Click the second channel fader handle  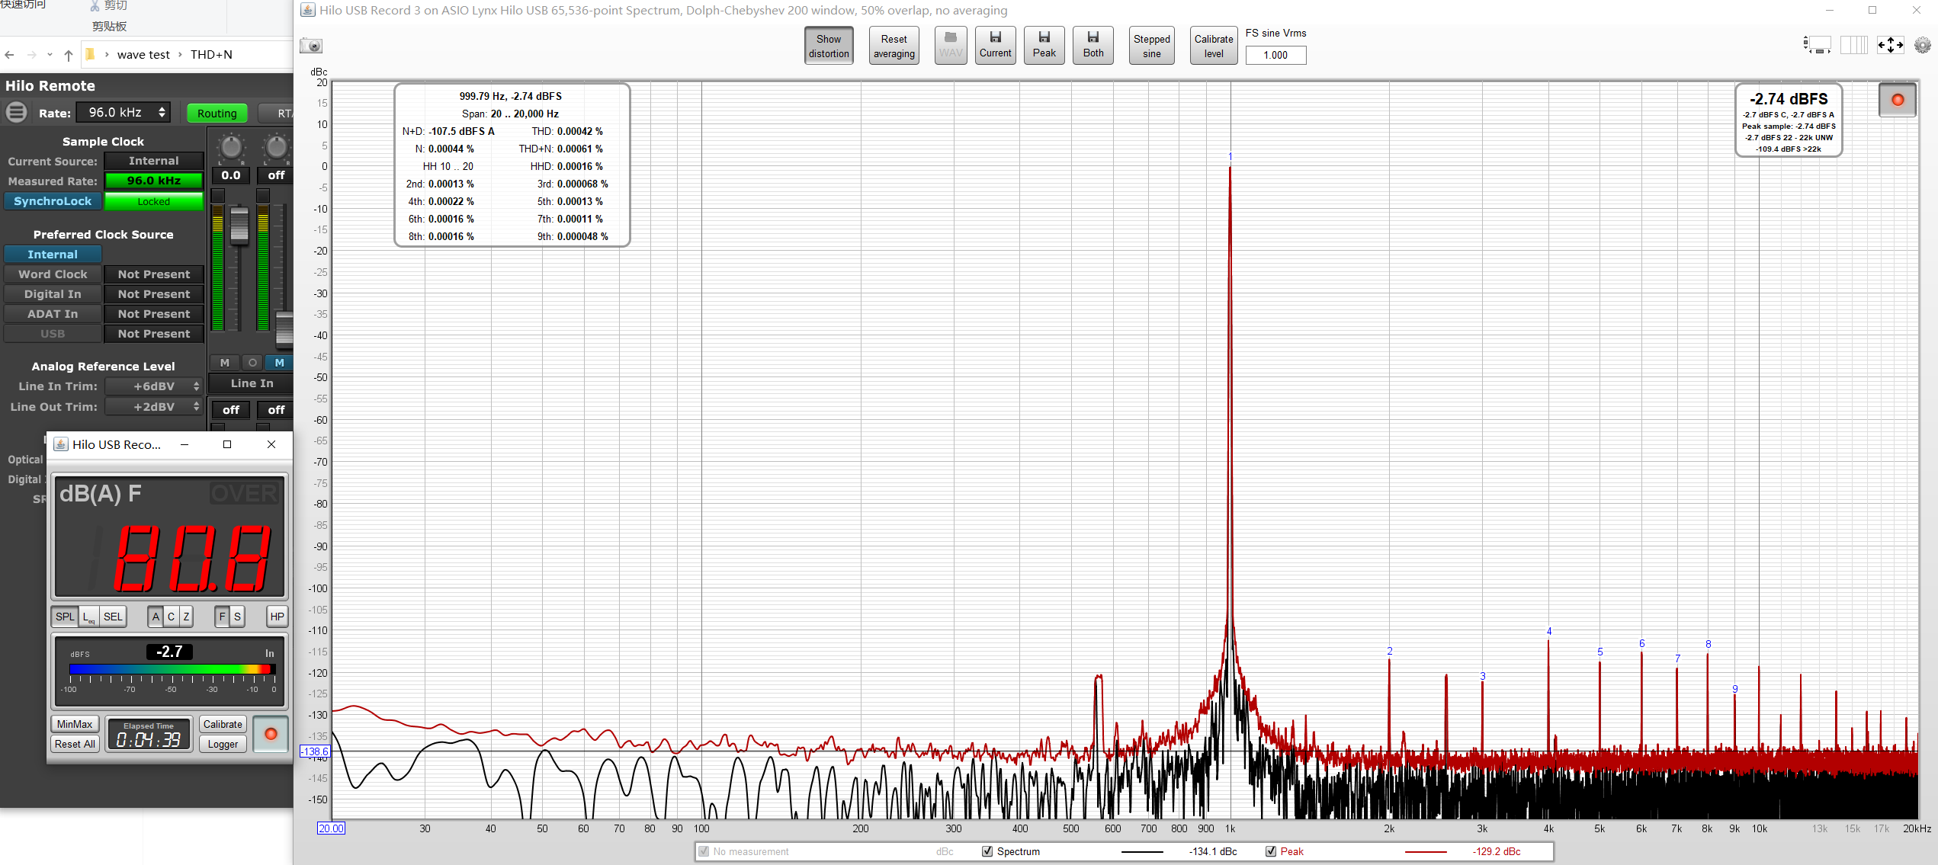tap(285, 328)
